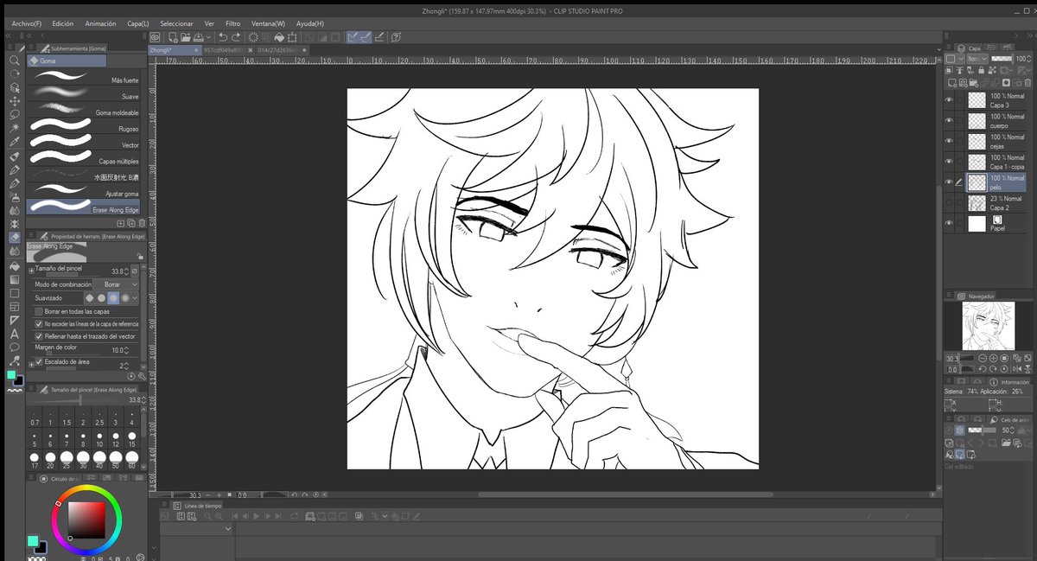
Task: Enable Borrar en todas las capas checkbox
Action: [39, 311]
